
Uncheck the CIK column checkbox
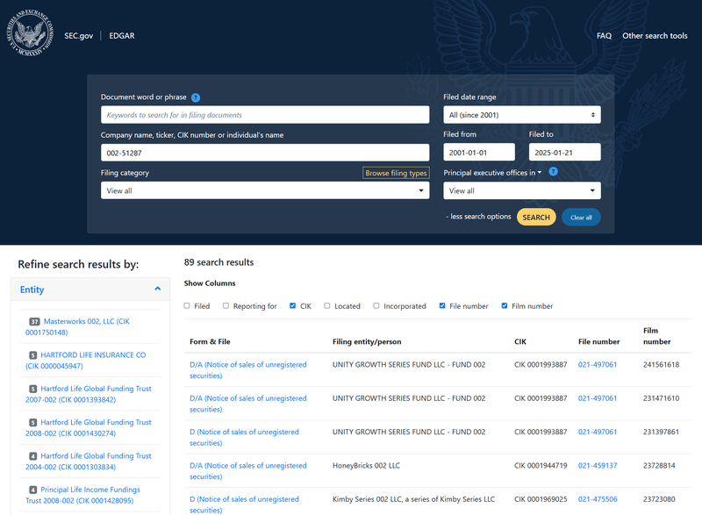[x=292, y=305]
